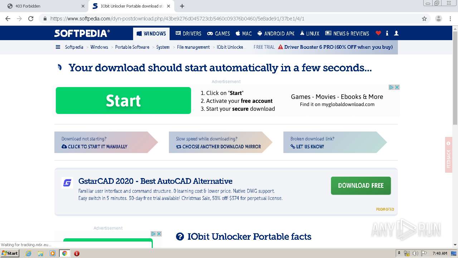Click the volume icon in system tray

click(x=415, y=253)
